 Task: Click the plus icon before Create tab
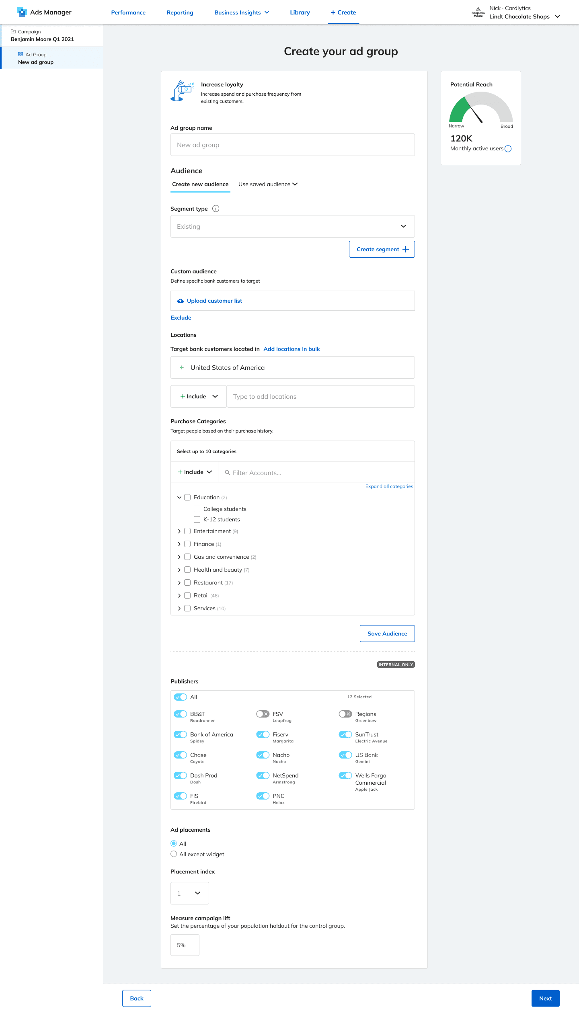pos(333,12)
